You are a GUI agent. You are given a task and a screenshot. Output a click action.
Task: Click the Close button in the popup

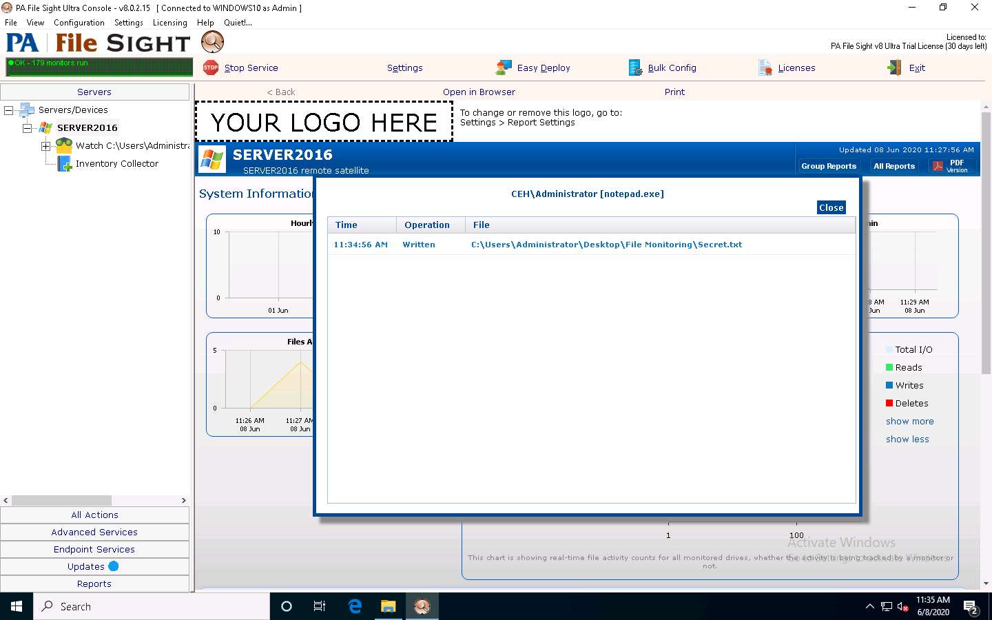point(831,207)
